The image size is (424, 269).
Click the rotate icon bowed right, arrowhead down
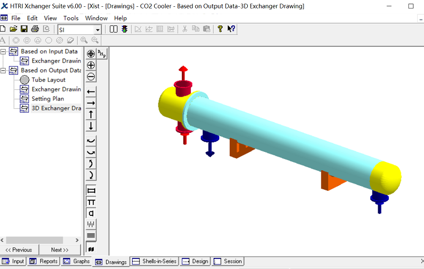coord(91,175)
